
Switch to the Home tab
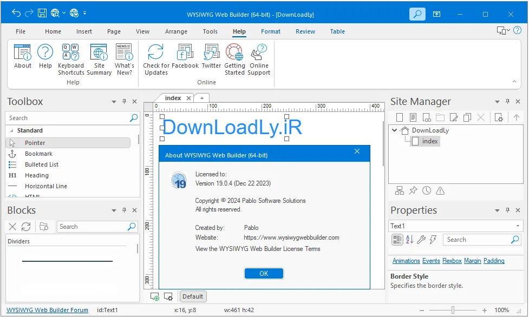(x=53, y=31)
